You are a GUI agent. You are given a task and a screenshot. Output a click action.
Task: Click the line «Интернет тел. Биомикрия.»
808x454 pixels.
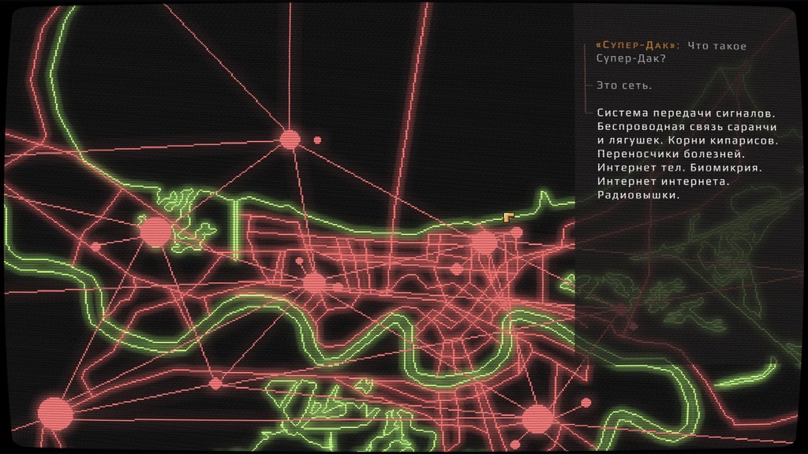(679, 167)
